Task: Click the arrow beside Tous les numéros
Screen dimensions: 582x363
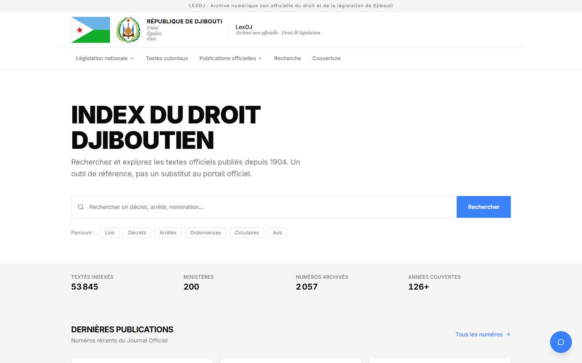Action: click(x=508, y=334)
